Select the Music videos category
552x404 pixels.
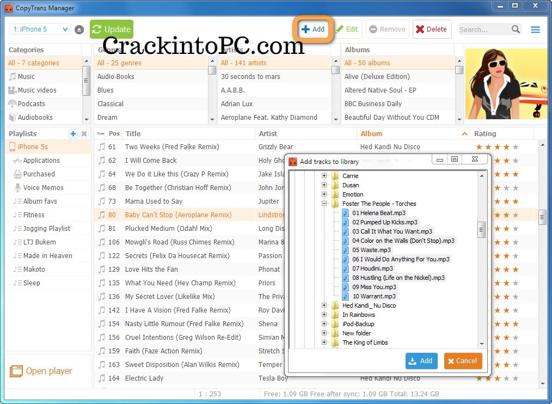pyautogui.click(x=44, y=90)
